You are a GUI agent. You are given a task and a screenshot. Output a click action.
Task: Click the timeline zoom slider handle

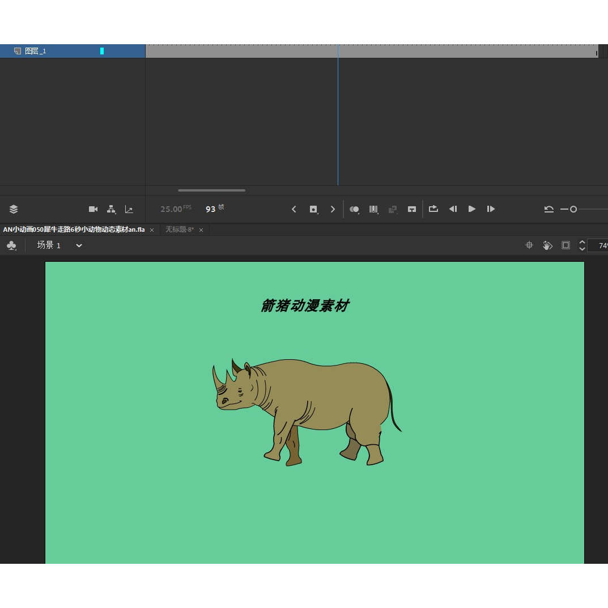(x=573, y=210)
